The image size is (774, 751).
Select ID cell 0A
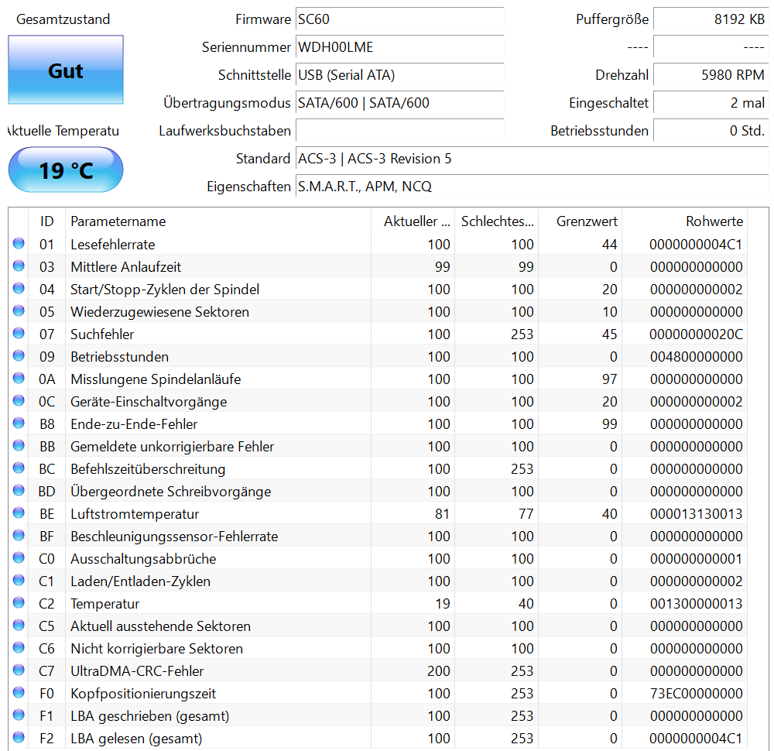pyautogui.click(x=47, y=379)
